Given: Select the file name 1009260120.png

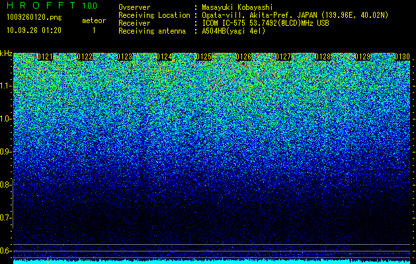Looking at the screenshot, I should coord(34,18).
